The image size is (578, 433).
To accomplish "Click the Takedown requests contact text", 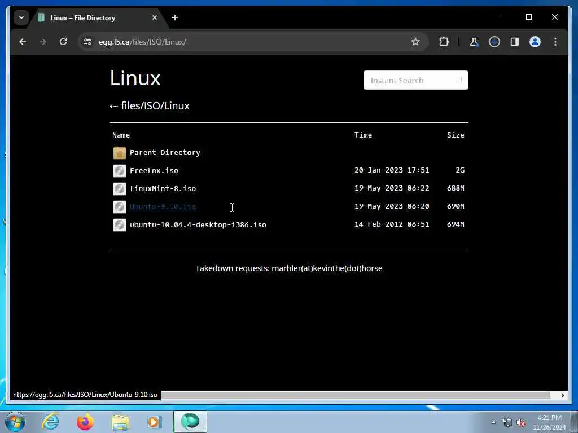I will (x=289, y=268).
